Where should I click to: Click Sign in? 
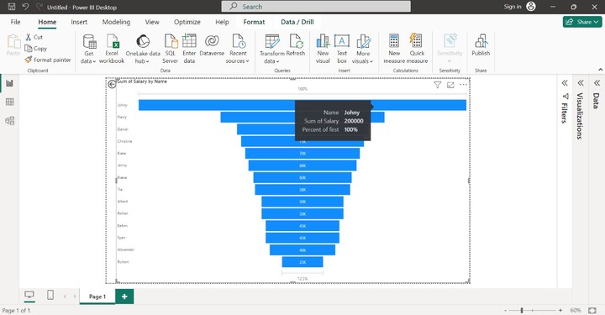(513, 7)
